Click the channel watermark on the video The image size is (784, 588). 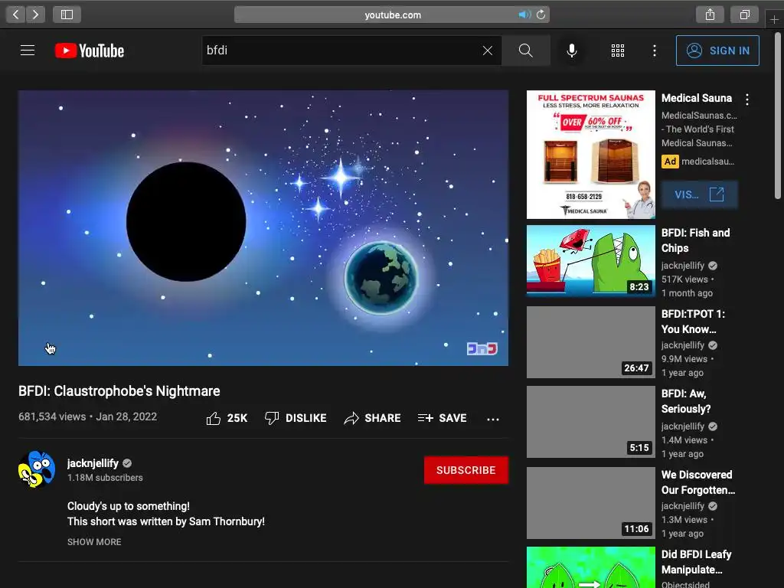coord(482,348)
